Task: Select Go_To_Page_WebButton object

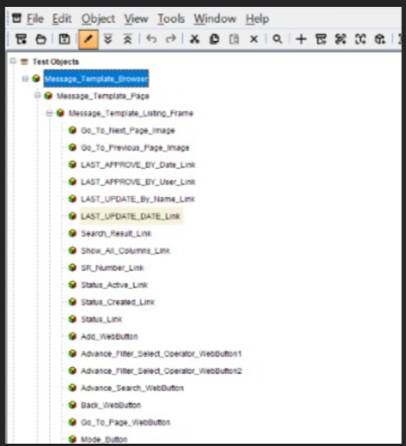Action: point(126,422)
